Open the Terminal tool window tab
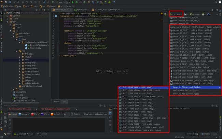Viewport: 222px width, 139px height. [42, 134]
